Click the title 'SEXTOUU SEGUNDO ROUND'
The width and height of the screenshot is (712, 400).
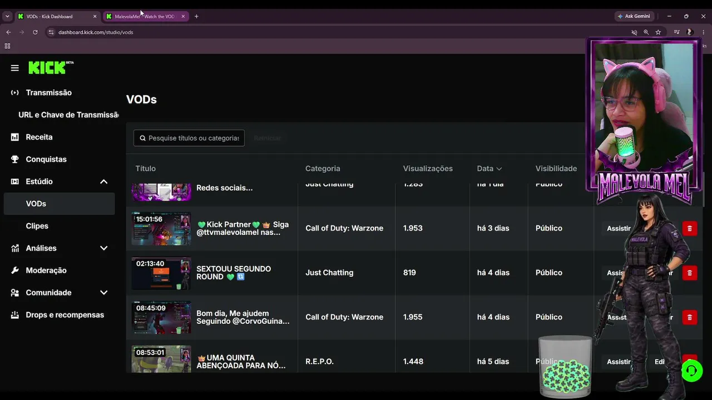(234, 273)
